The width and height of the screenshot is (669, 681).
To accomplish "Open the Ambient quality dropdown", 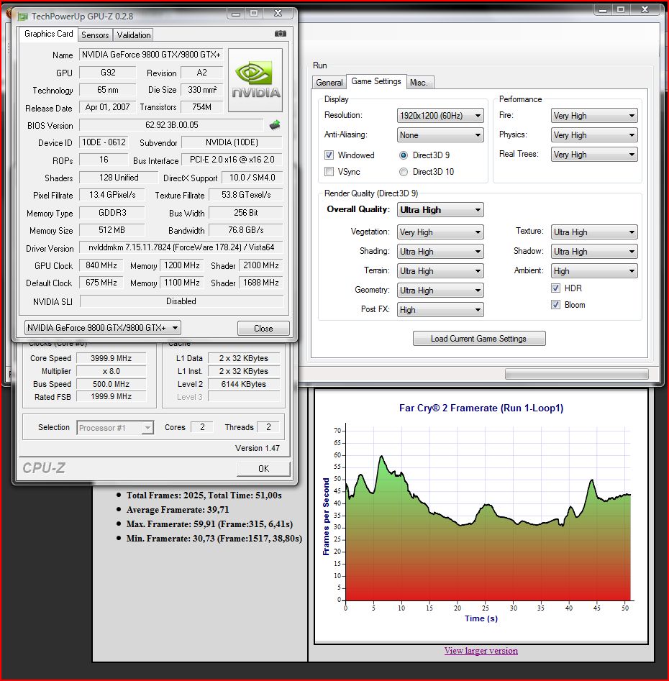I will pyautogui.click(x=594, y=271).
